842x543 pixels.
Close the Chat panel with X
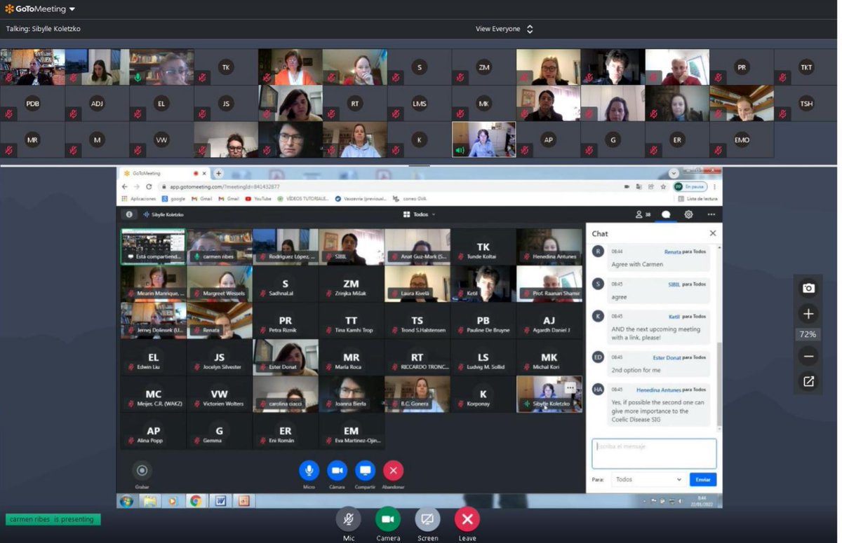pos(713,233)
